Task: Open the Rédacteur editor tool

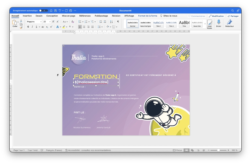Action: pos(229,22)
